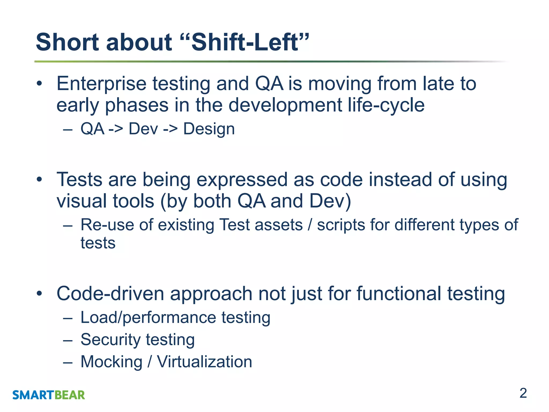
Task: Click the dash marker before "Load/performance testing"
Action: point(68,318)
